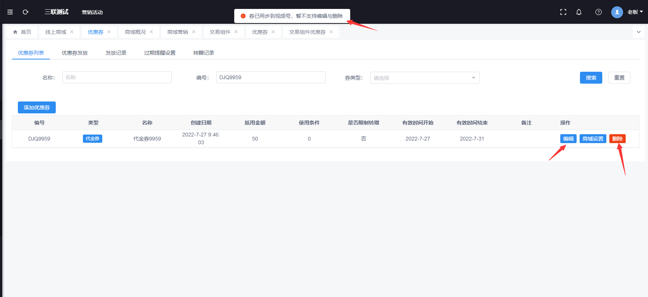
Task: Open the help question-mark icon
Action: (x=599, y=12)
